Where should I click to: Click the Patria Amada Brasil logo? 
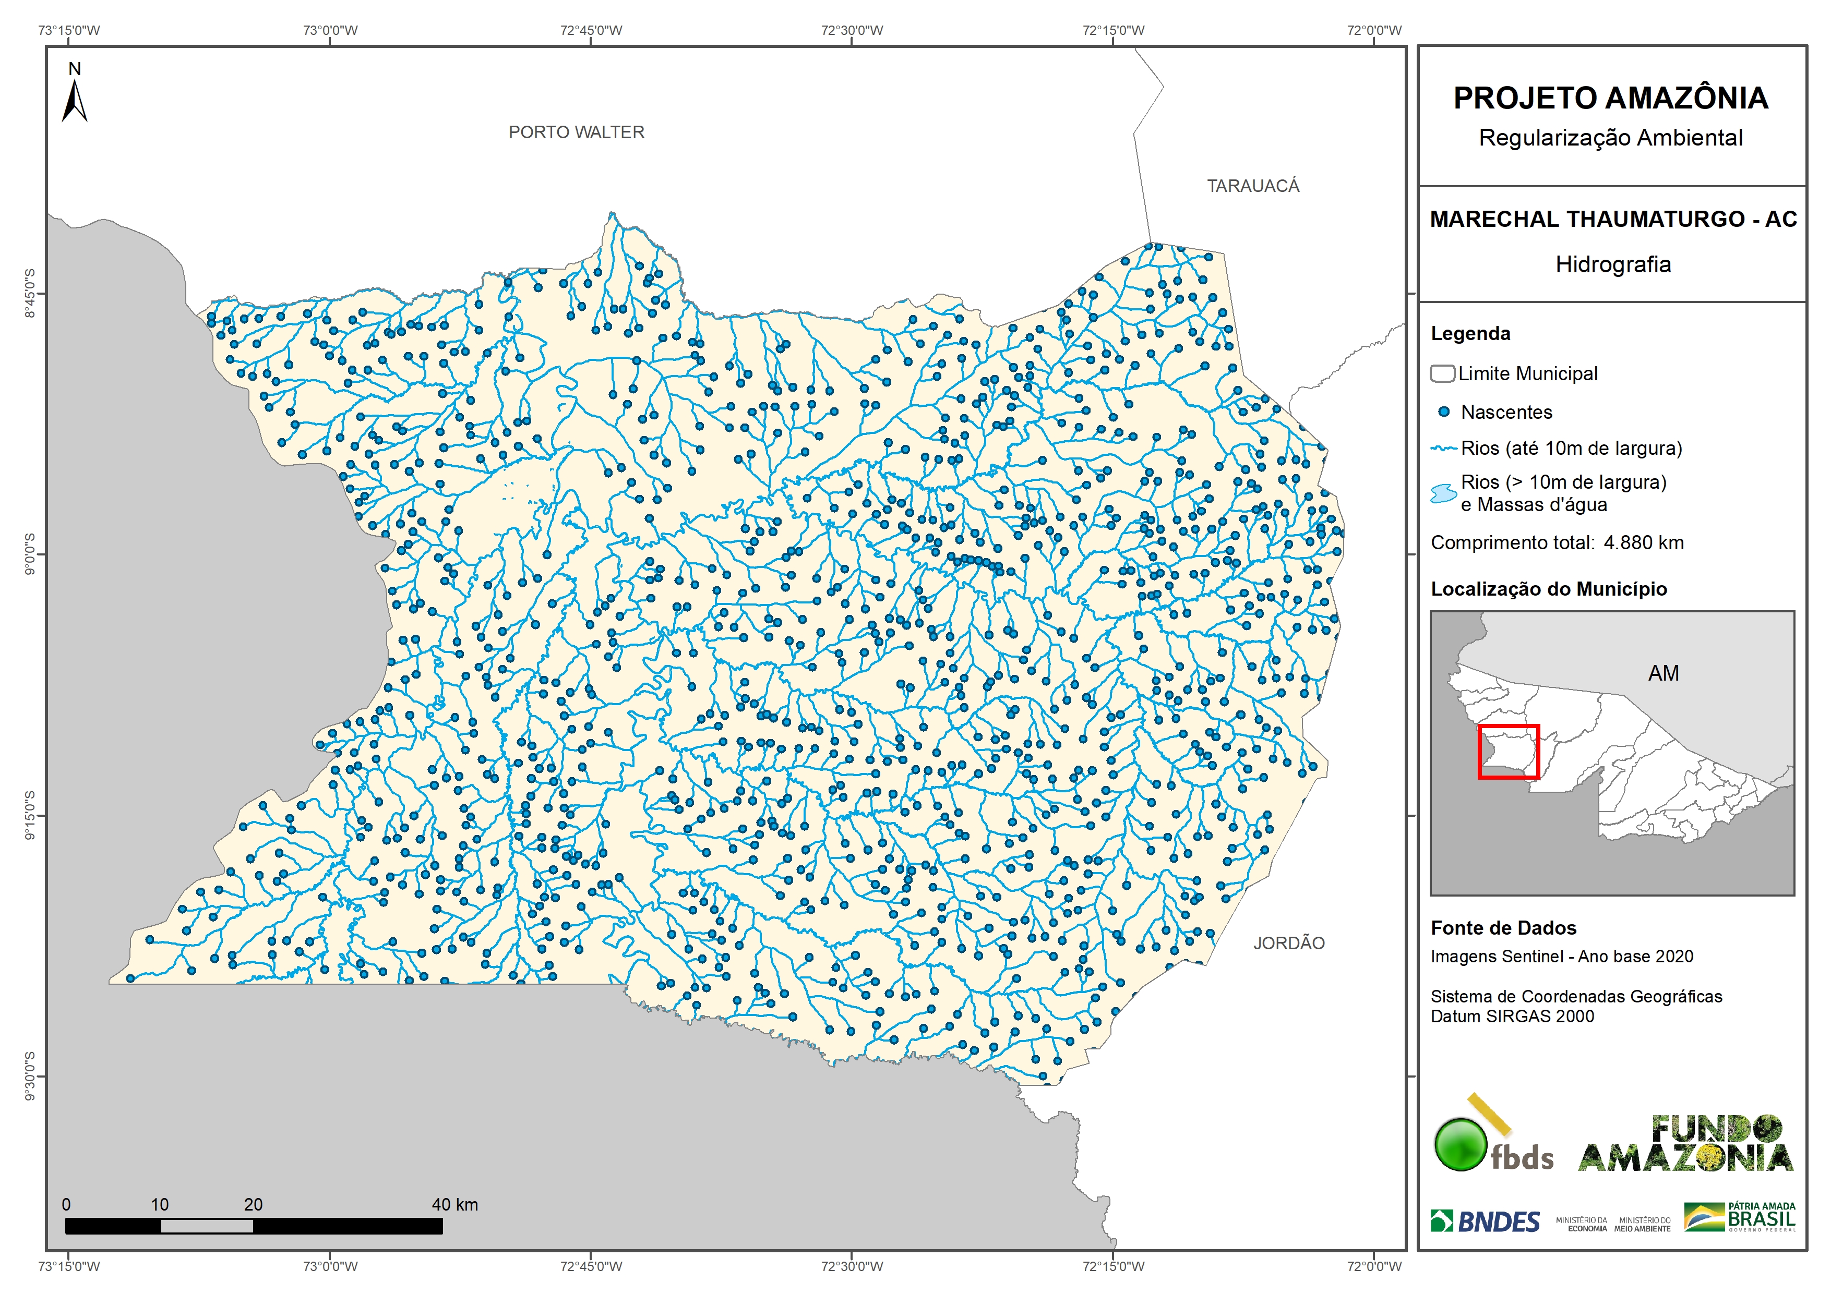coord(1740,1217)
